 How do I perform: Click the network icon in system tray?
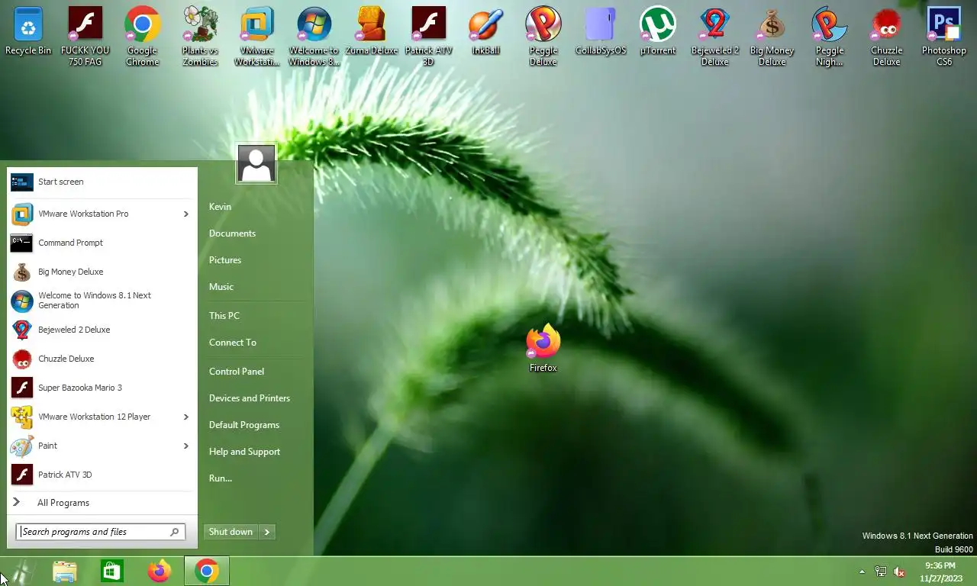coord(880,572)
